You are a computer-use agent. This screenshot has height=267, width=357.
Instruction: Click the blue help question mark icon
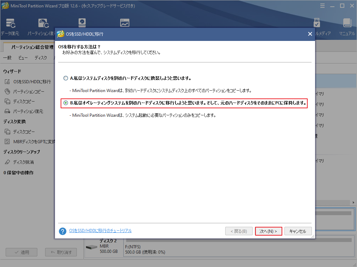[62, 231]
